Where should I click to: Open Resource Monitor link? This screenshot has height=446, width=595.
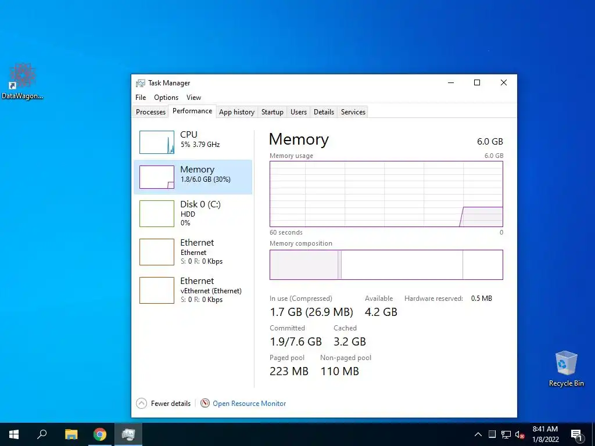click(x=249, y=404)
